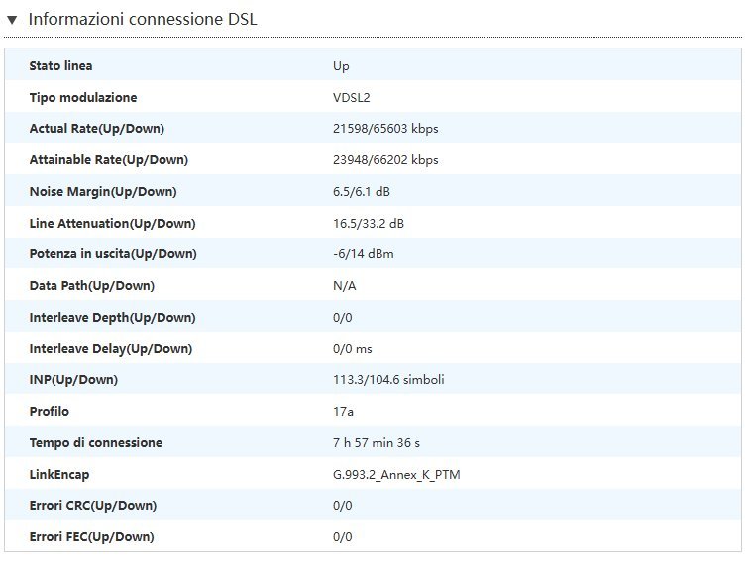Click the Potenza in uscita value -6/14 dBm
This screenshot has height=574, width=756.
point(363,254)
